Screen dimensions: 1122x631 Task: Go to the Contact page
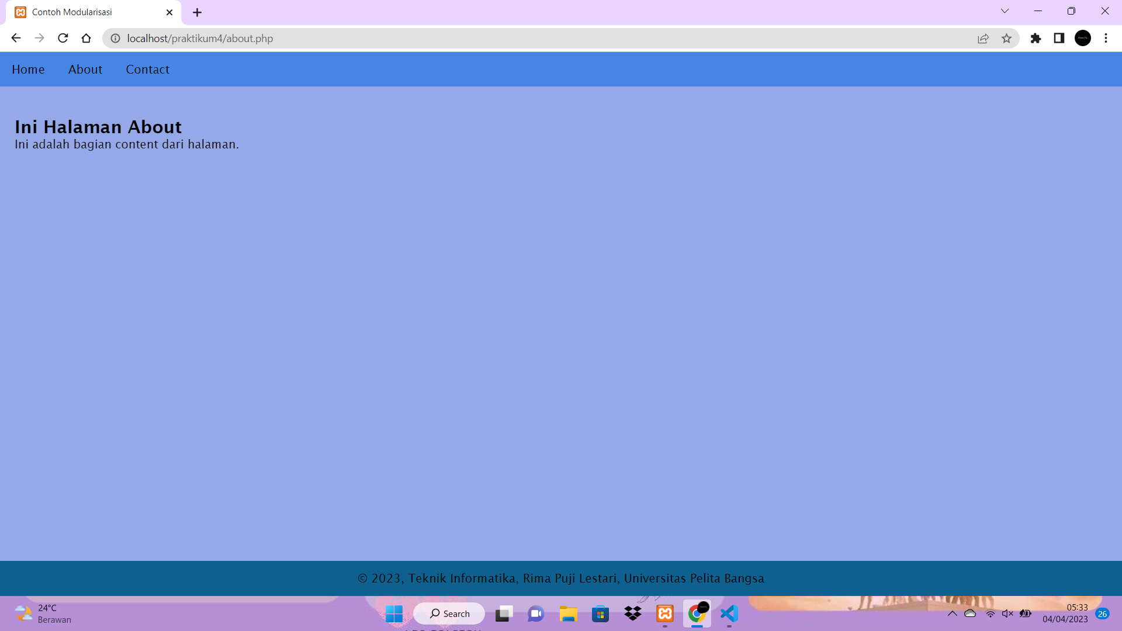[147, 70]
